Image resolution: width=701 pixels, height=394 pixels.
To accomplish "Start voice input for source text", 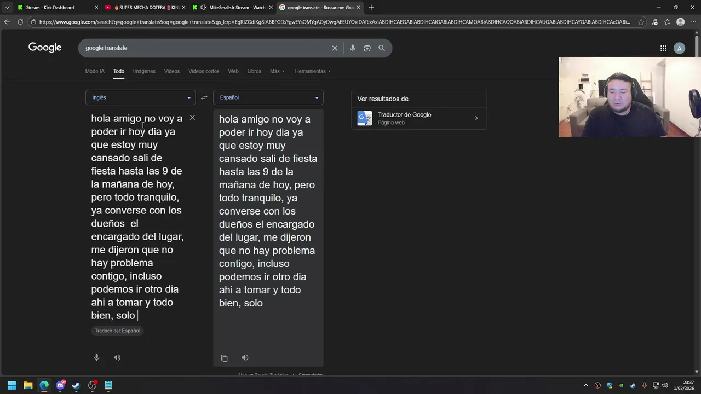I will (96, 357).
